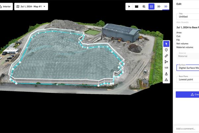Select the pointer cursor tool

click(x=166, y=44)
